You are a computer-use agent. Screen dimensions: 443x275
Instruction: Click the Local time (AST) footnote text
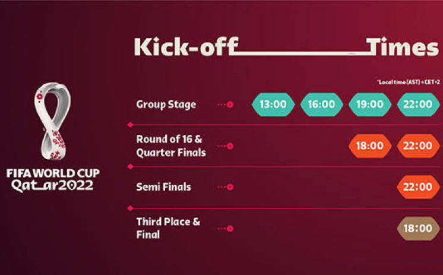click(x=408, y=82)
